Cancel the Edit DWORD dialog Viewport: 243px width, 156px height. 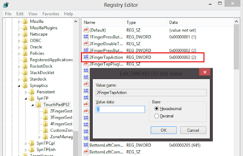(x=193, y=130)
